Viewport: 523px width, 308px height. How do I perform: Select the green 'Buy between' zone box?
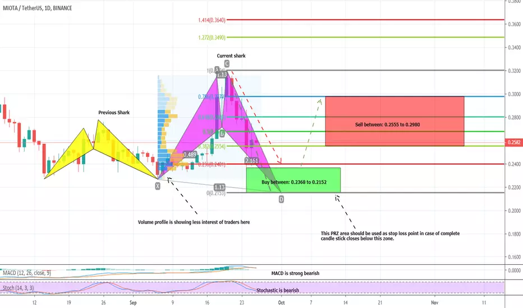(x=293, y=180)
